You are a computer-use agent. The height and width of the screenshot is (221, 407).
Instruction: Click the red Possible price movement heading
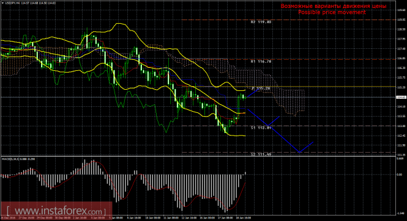point(332,12)
